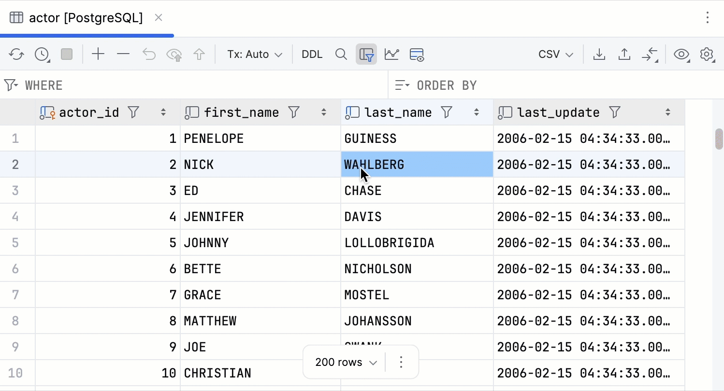Click the DDL button
This screenshot has height=391, width=724.
312,54
